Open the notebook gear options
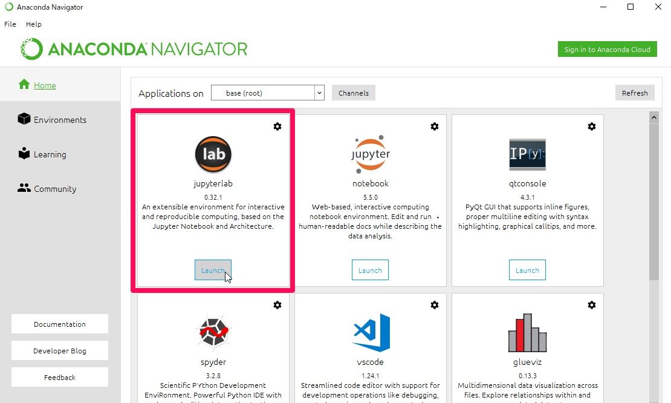This screenshot has width=671, height=403. (x=435, y=126)
